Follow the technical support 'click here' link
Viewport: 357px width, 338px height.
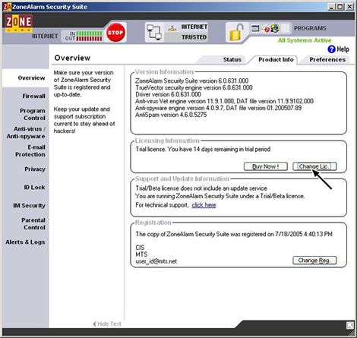pyautogui.click(x=204, y=205)
